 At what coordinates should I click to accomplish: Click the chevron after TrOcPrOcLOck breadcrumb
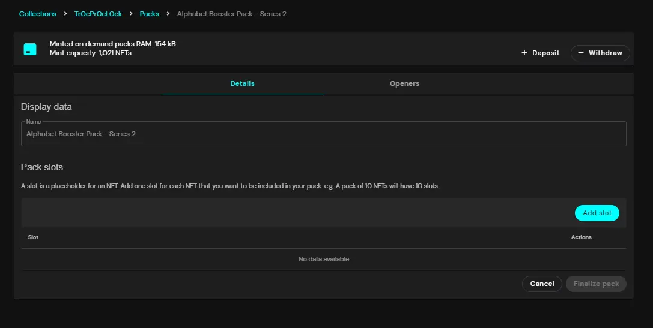131,14
